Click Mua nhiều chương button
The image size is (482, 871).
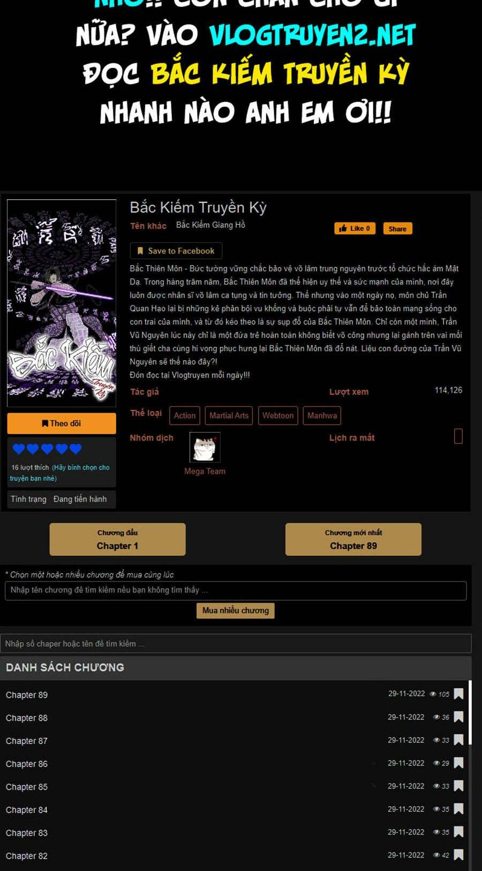point(236,611)
